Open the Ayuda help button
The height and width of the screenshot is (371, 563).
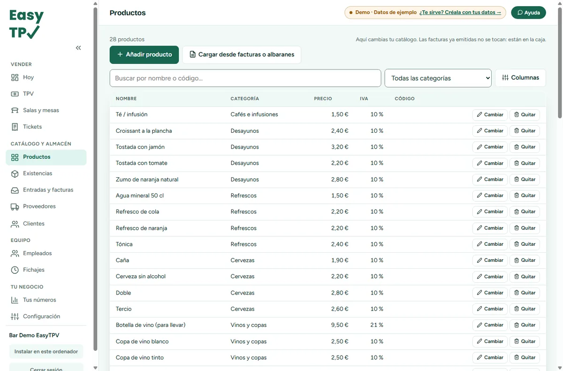tap(528, 13)
